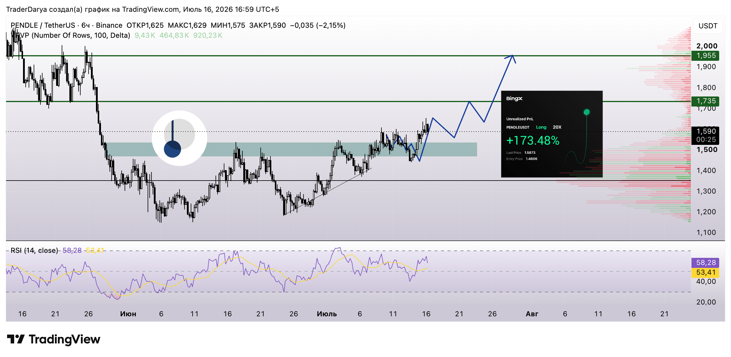Click the Авг date label on time axis
This screenshot has height=357, width=731.
532,314
